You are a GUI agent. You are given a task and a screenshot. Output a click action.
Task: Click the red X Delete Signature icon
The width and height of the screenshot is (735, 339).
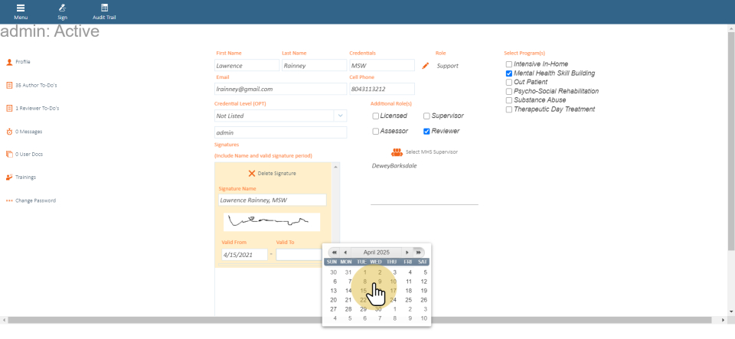coord(252,174)
